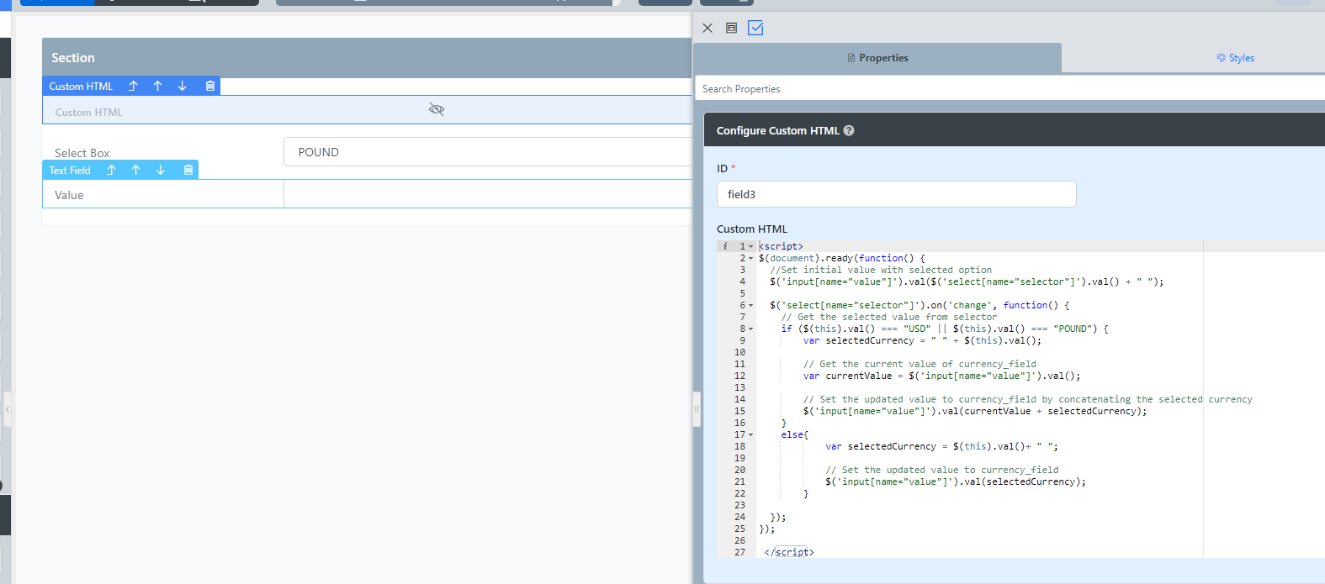The height and width of the screenshot is (584, 1325).
Task: Click the properties panel divider handle
Action: 697,409
